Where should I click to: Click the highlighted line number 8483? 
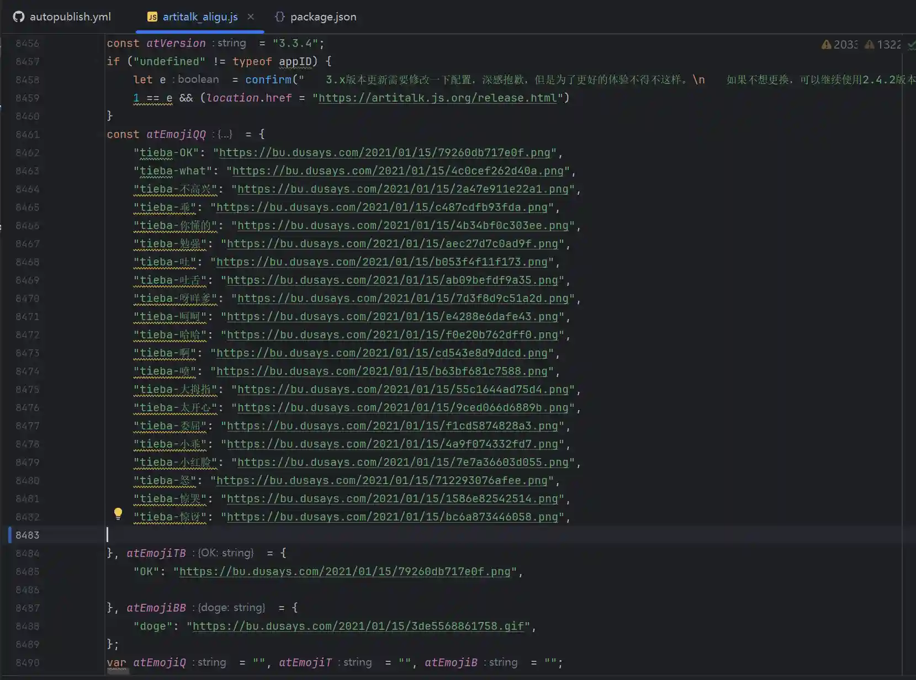28,535
